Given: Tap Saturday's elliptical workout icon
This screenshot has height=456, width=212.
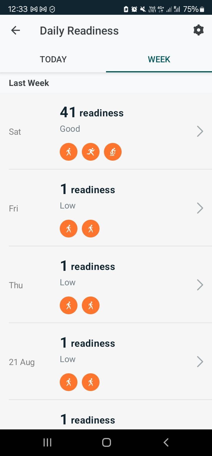Looking at the screenshot, I should click(113, 152).
